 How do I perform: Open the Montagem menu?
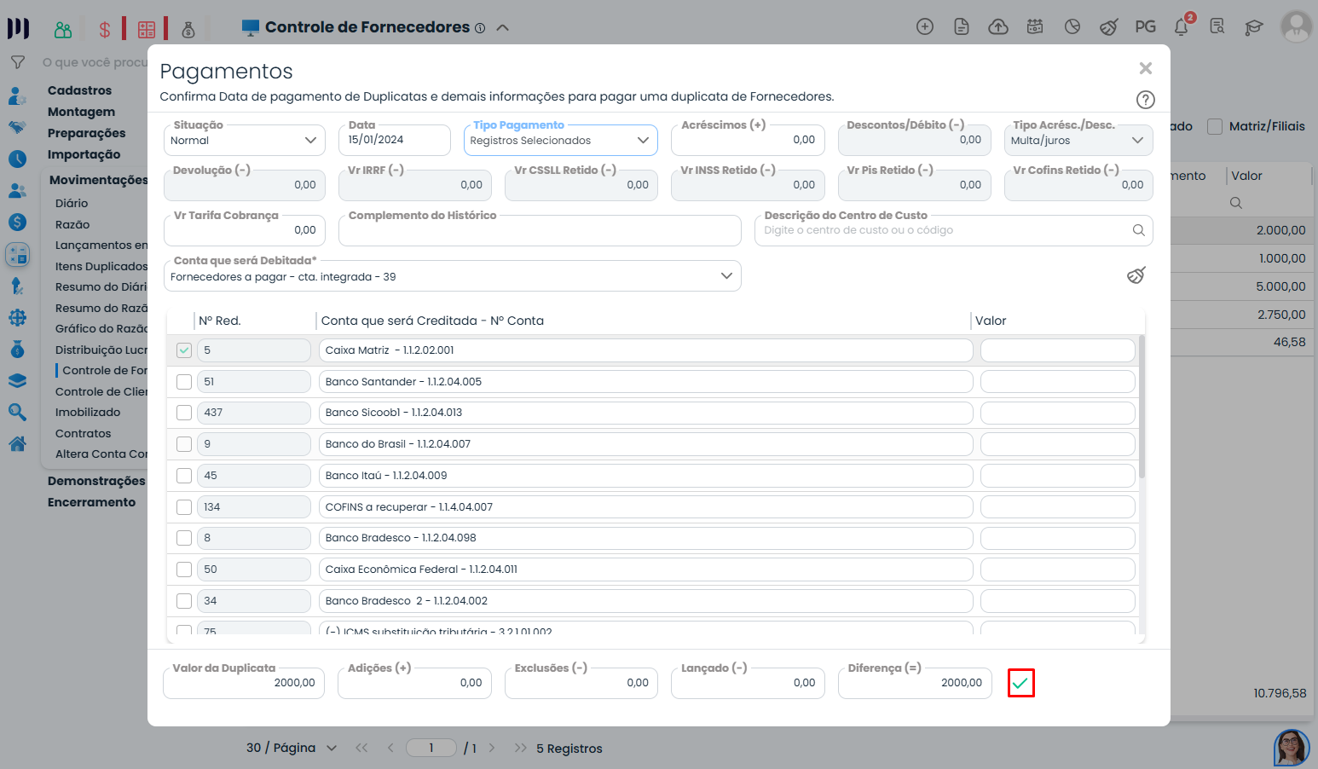click(x=81, y=112)
